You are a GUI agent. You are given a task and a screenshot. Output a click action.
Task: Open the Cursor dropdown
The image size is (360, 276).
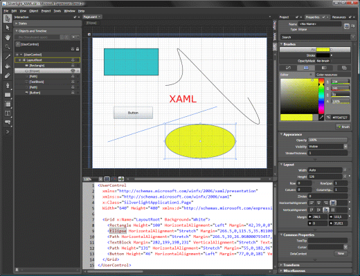coord(345,247)
